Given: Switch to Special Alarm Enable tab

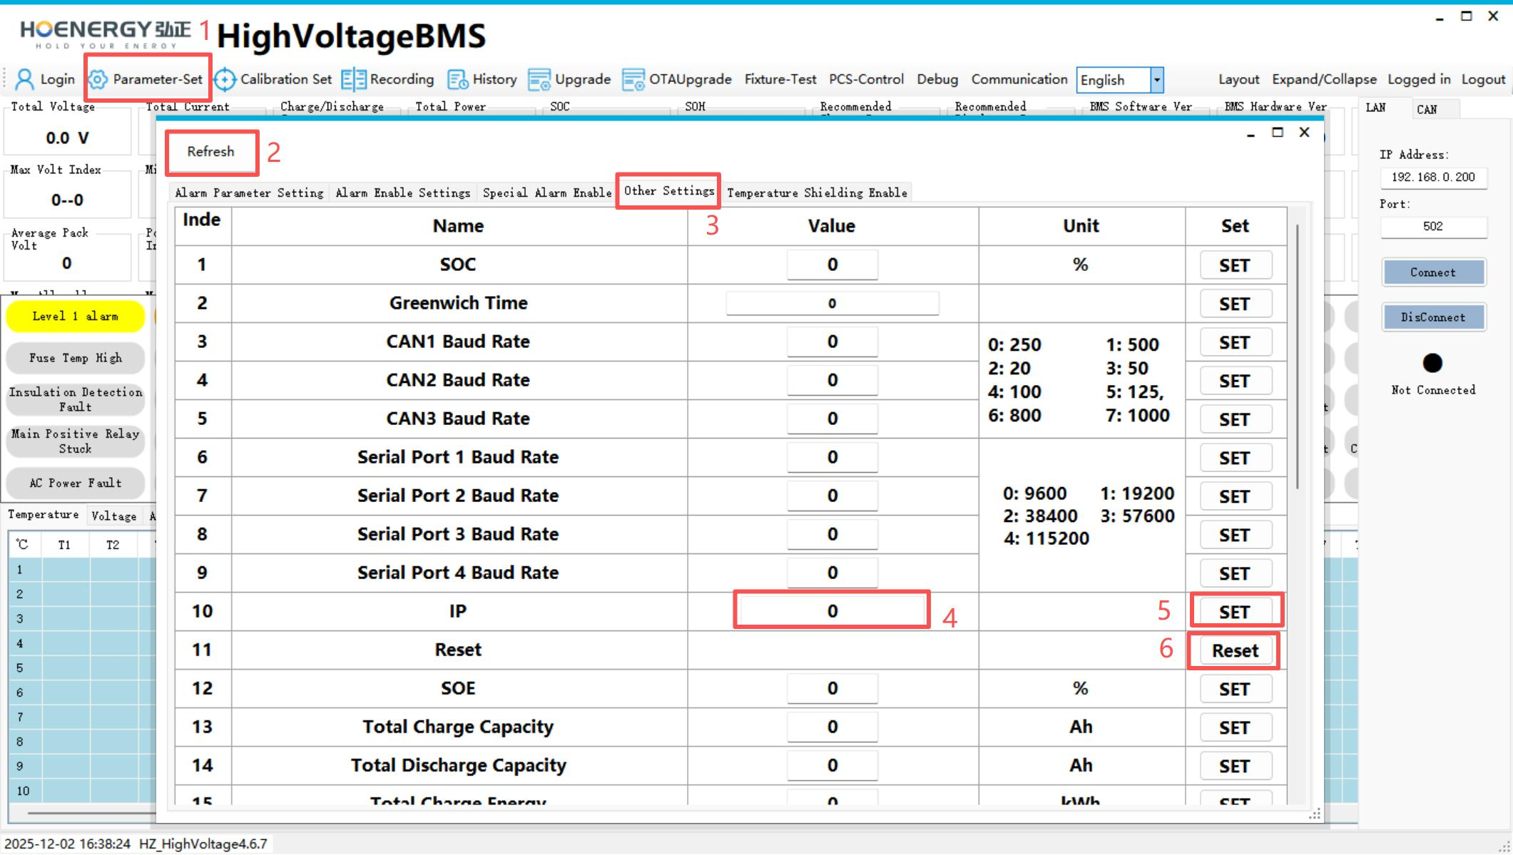Looking at the screenshot, I should (x=547, y=193).
